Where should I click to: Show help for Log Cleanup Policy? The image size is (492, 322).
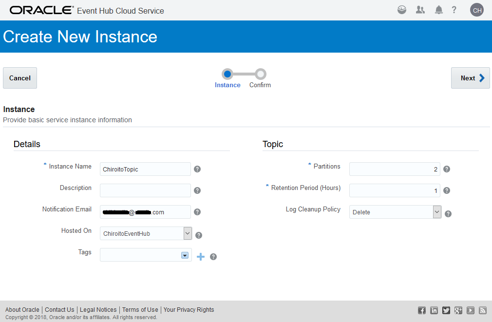click(448, 214)
